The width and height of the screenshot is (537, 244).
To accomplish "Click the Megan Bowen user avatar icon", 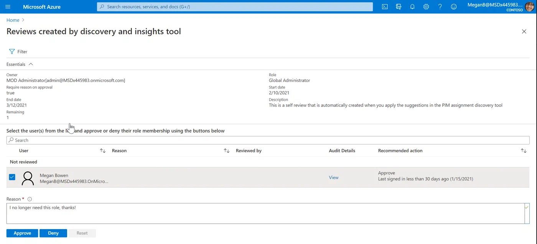I will click(28, 178).
